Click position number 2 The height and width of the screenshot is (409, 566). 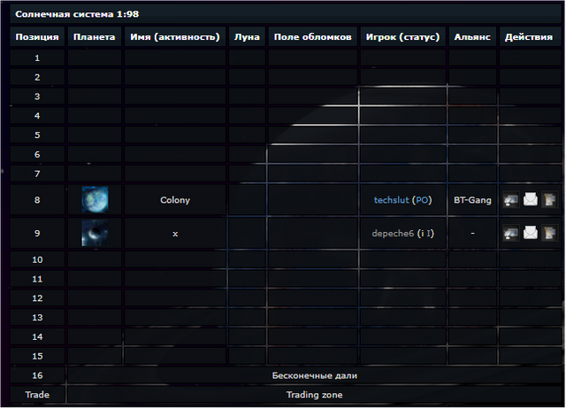coord(37,77)
